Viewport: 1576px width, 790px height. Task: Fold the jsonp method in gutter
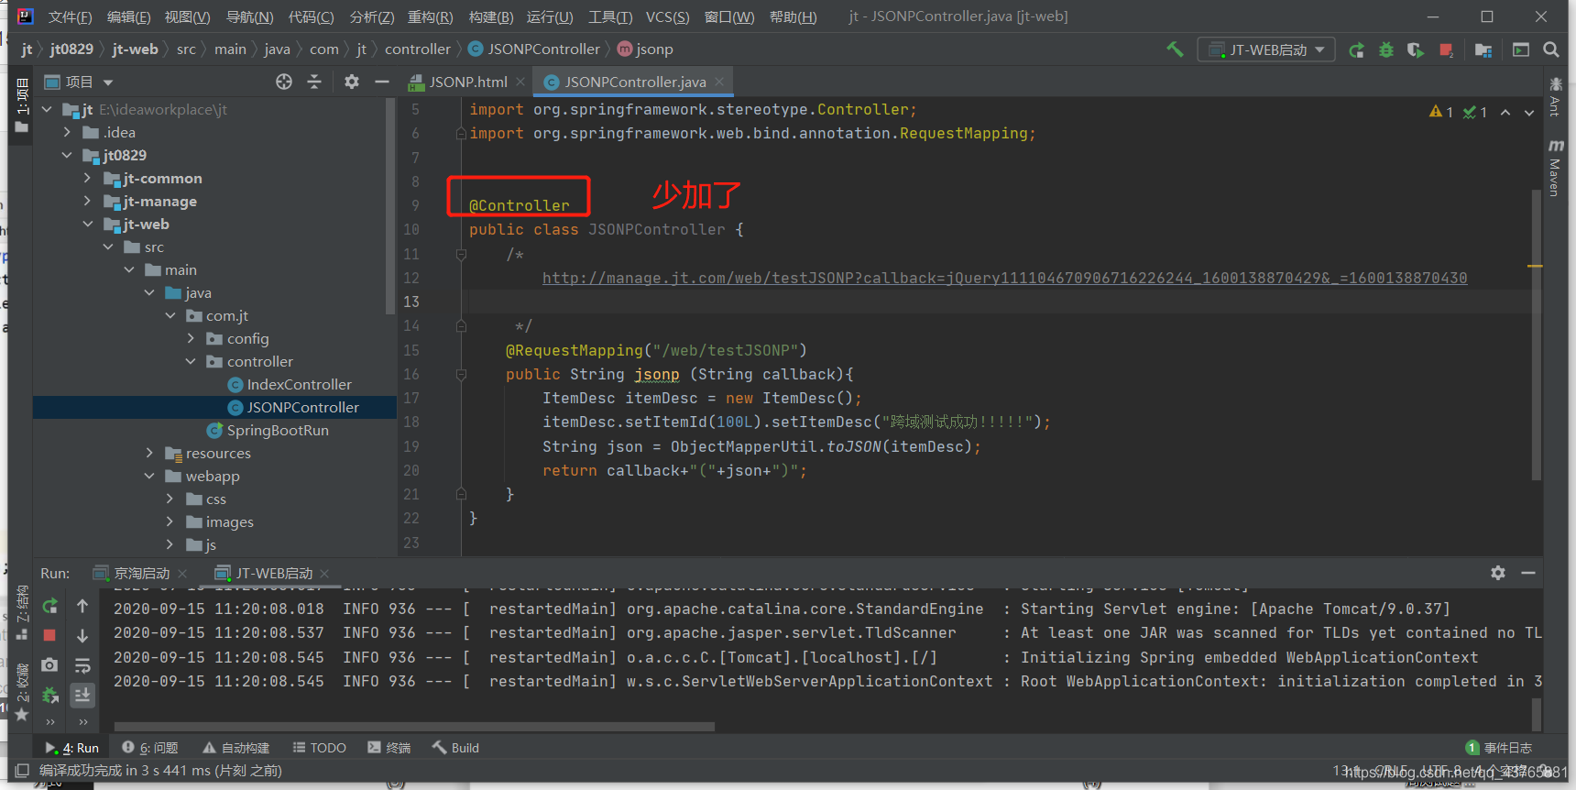tap(461, 374)
